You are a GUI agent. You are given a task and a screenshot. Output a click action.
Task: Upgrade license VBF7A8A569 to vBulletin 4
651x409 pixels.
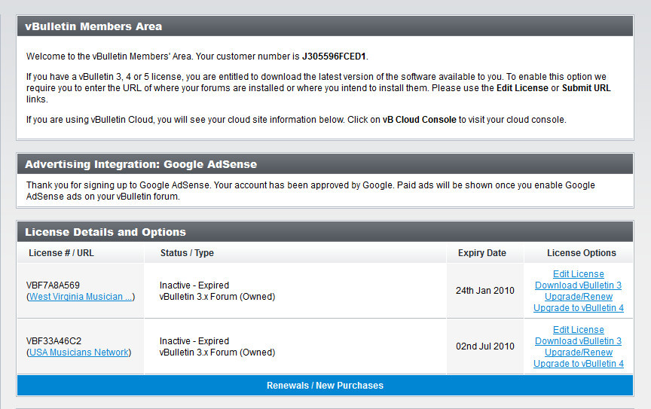tap(578, 308)
